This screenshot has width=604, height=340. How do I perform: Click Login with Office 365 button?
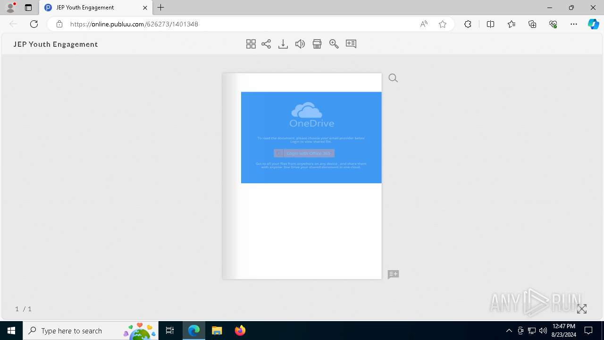coord(304,153)
